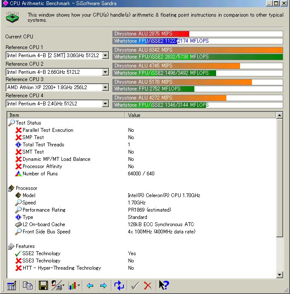Click the gray checkmark OK icon
This screenshot has width=290, height=294.
135,286
